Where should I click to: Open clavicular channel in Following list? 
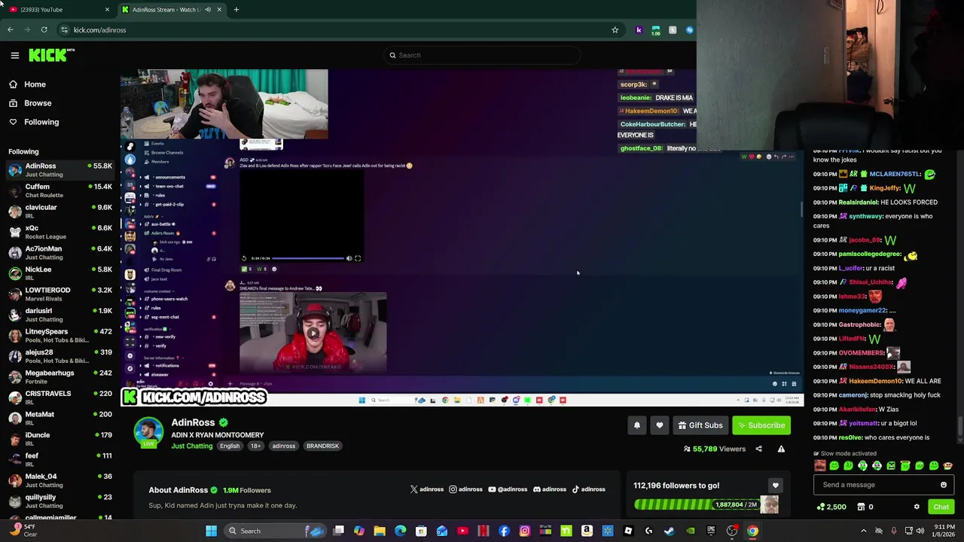(x=60, y=212)
